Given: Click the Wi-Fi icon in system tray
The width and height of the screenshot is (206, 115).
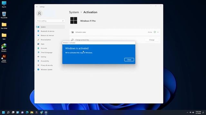Looking at the screenshot, I should pos(190,112).
